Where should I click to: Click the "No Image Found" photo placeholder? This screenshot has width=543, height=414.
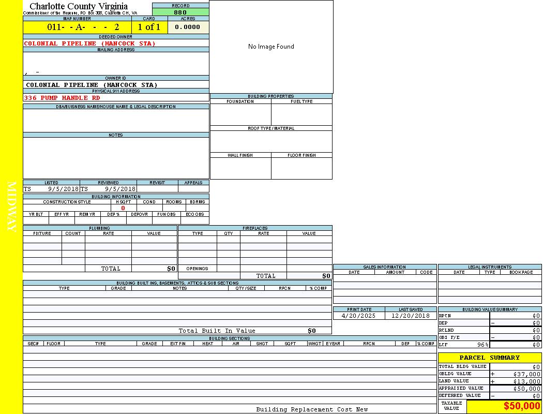[x=271, y=47]
